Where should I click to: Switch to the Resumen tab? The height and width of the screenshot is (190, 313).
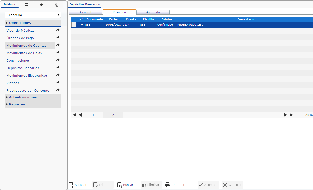[119, 12]
